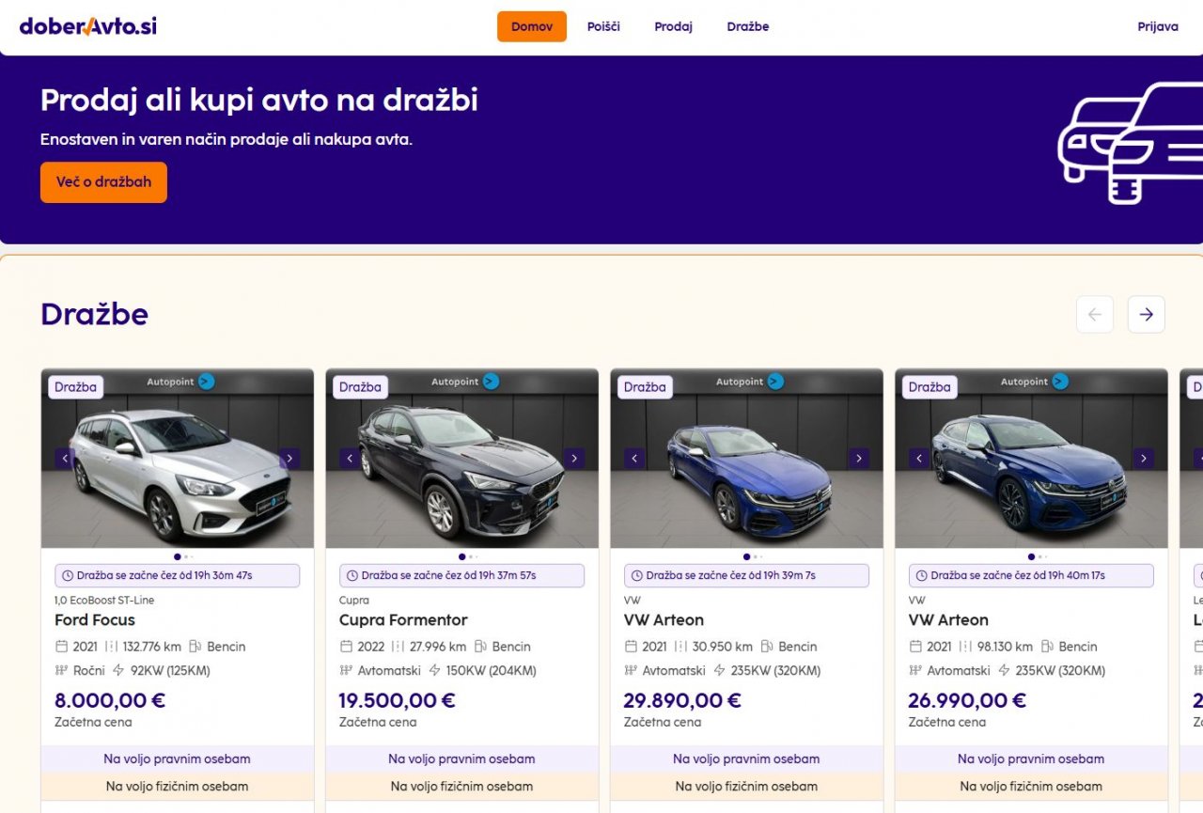Click the two-cars illustration in banner
1203x813 pixels.
1130,143
